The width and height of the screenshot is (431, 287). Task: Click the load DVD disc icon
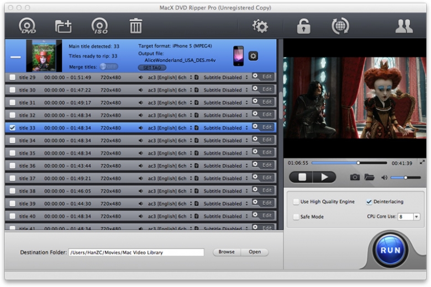(27, 26)
